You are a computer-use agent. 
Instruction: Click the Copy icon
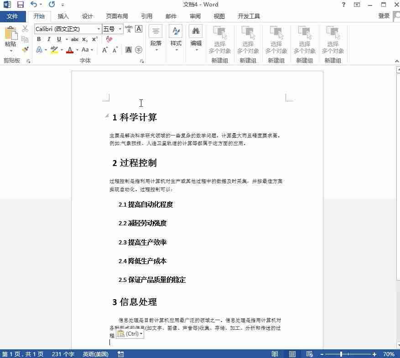25,39
